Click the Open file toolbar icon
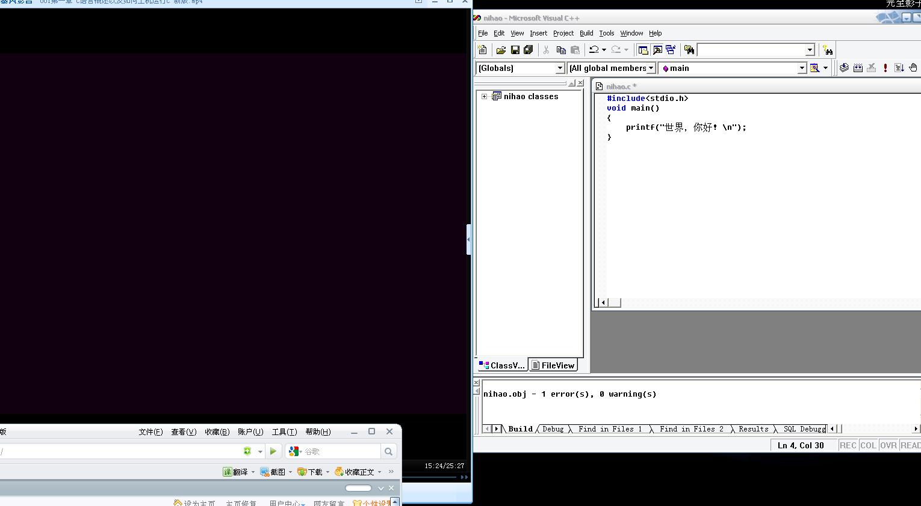 [501, 50]
